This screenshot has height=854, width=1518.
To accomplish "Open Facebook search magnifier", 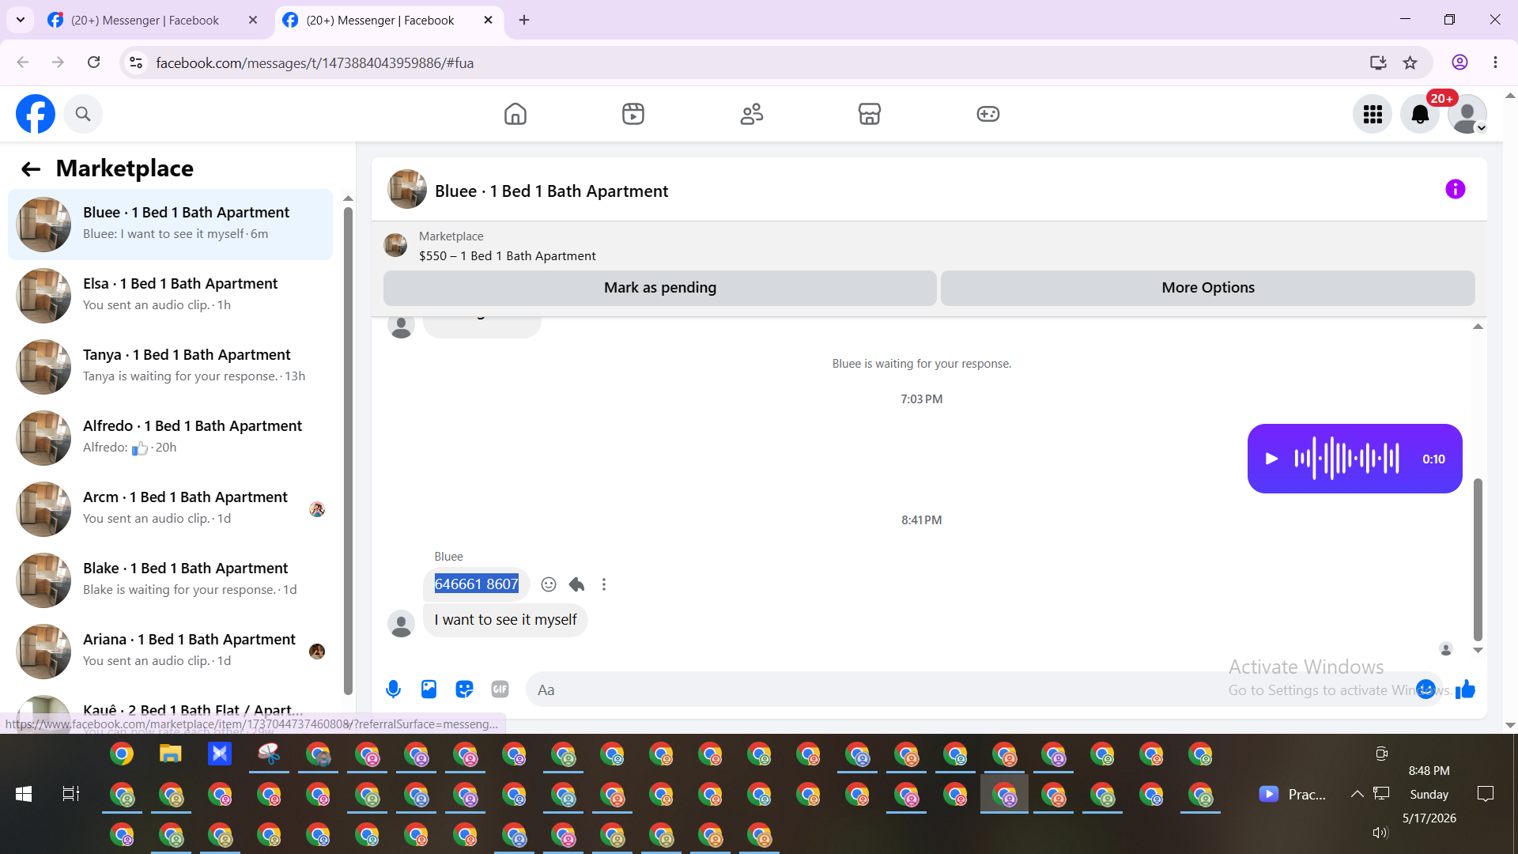I will (x=83, y=114).
